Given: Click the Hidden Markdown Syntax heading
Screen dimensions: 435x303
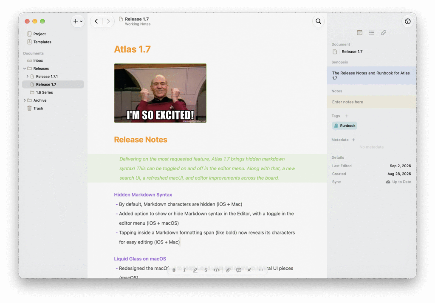Looking at the screenshot, I should click(143, 195).
